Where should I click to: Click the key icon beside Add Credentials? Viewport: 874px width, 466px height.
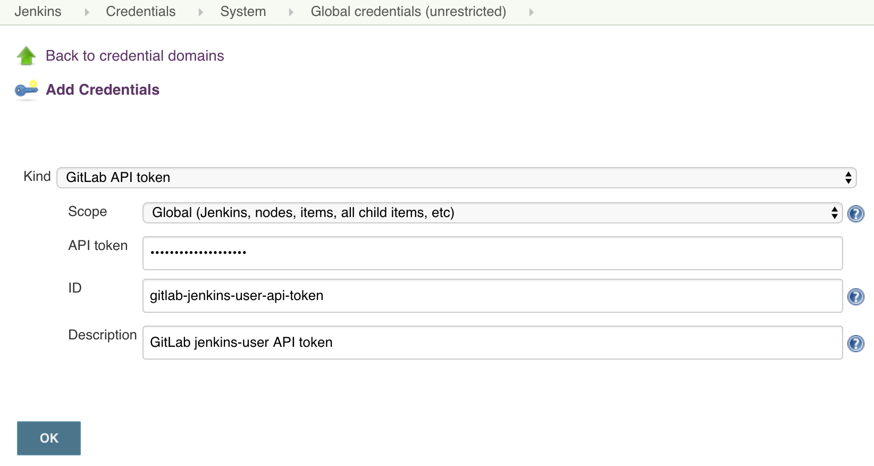coord(26,90)
